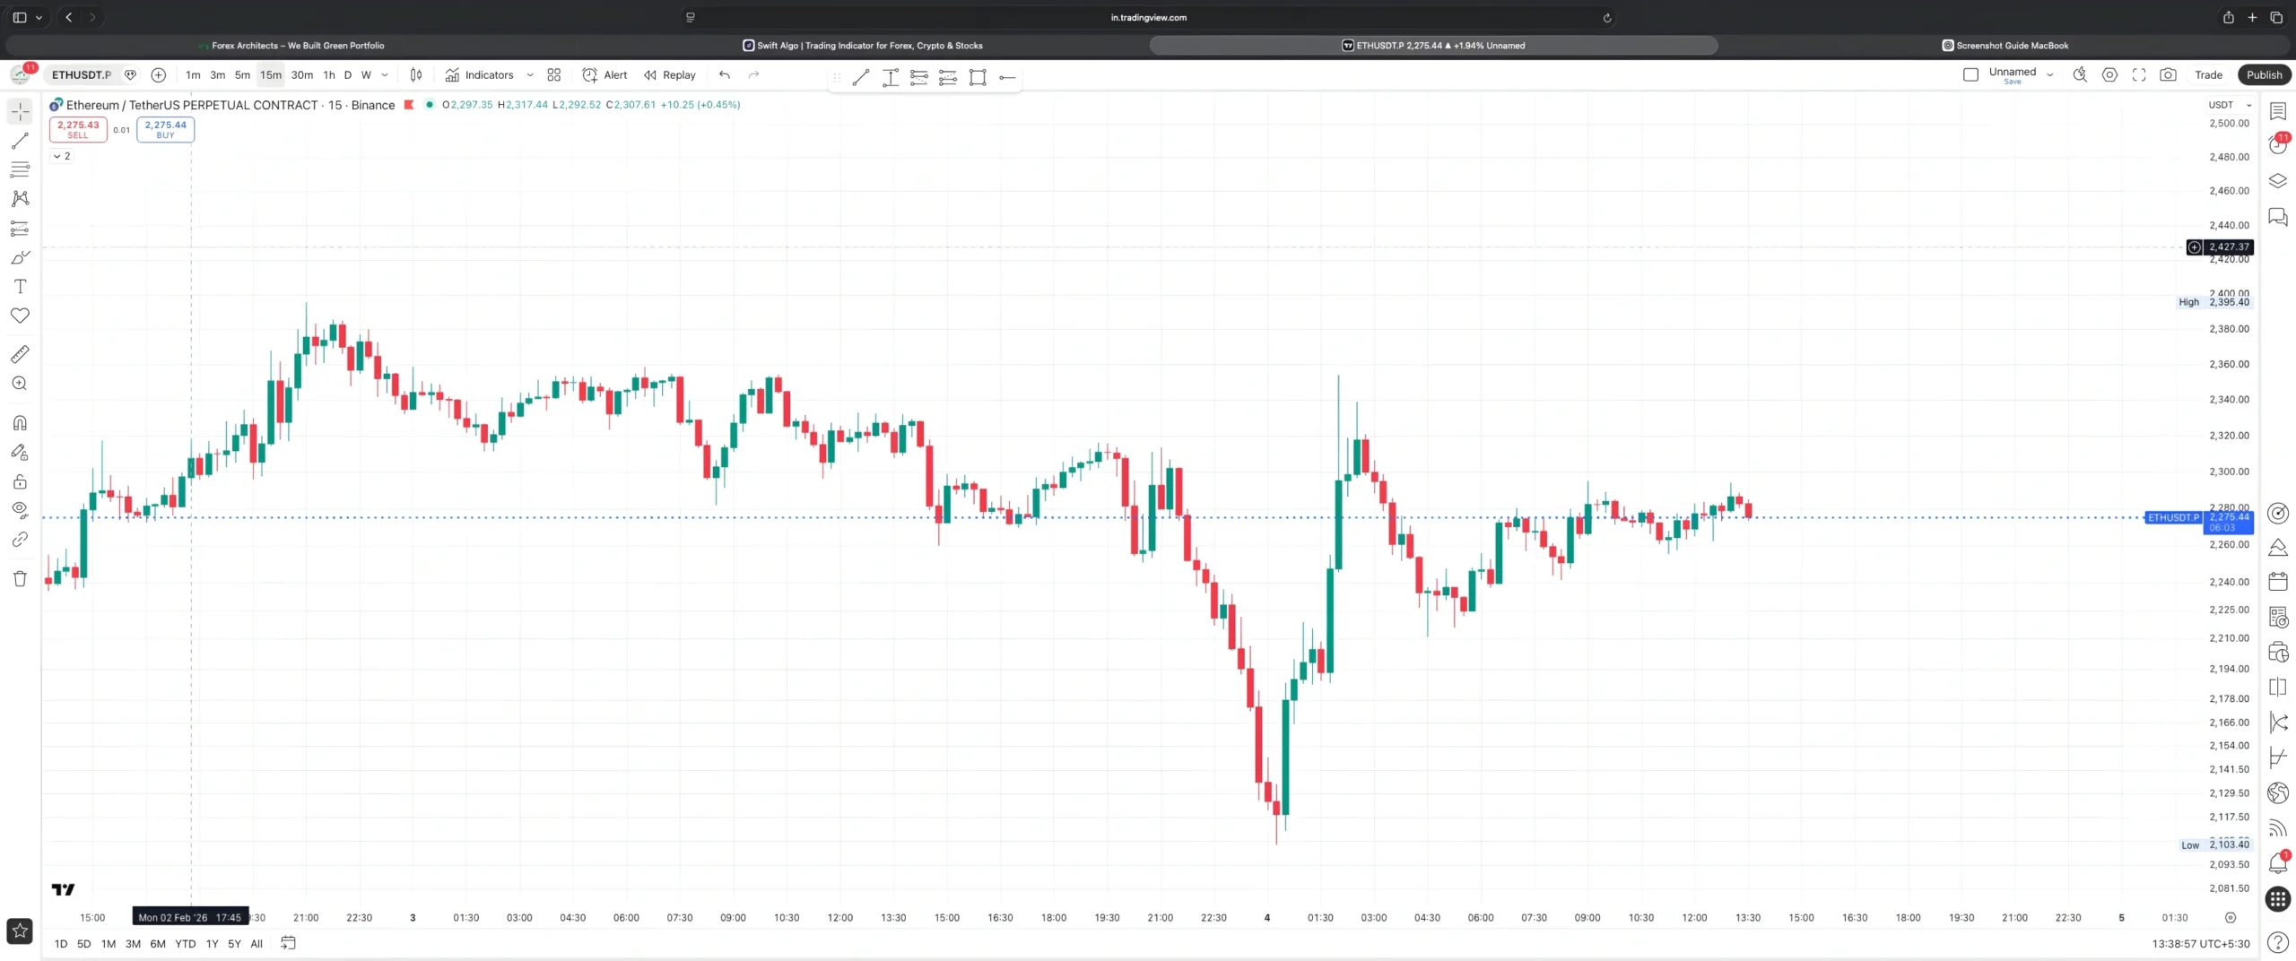Image resolution: width=2296 pixels, height=961 pixels.
Task: Toggle lock all drawings padlock
Action: (x=20, y=481)
